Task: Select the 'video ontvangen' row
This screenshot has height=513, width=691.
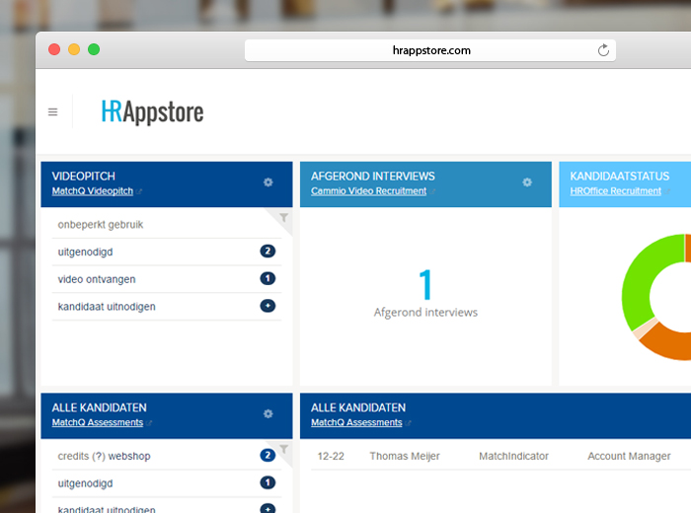Action: click(x=167, y=279)
